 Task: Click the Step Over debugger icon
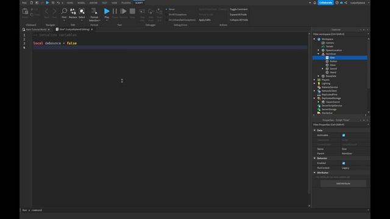[x=151, y=12]
